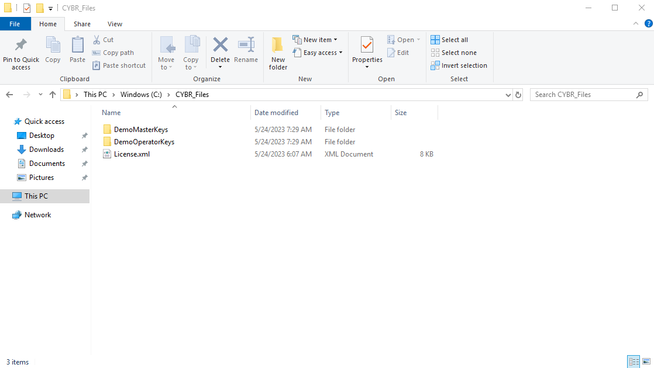654x368 pixels.
Task: Select the DemoMasterKeys folder
Action: tap(140, 130)
